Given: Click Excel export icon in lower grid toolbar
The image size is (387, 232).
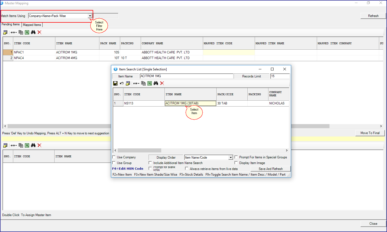Looking at the screenshot, I should 27,145.
